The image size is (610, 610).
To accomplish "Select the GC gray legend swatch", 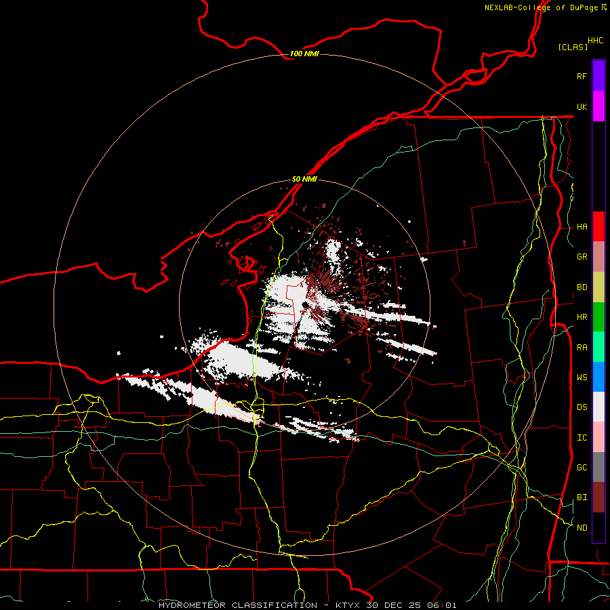I will pyautogui.click(x=598, y=467).
